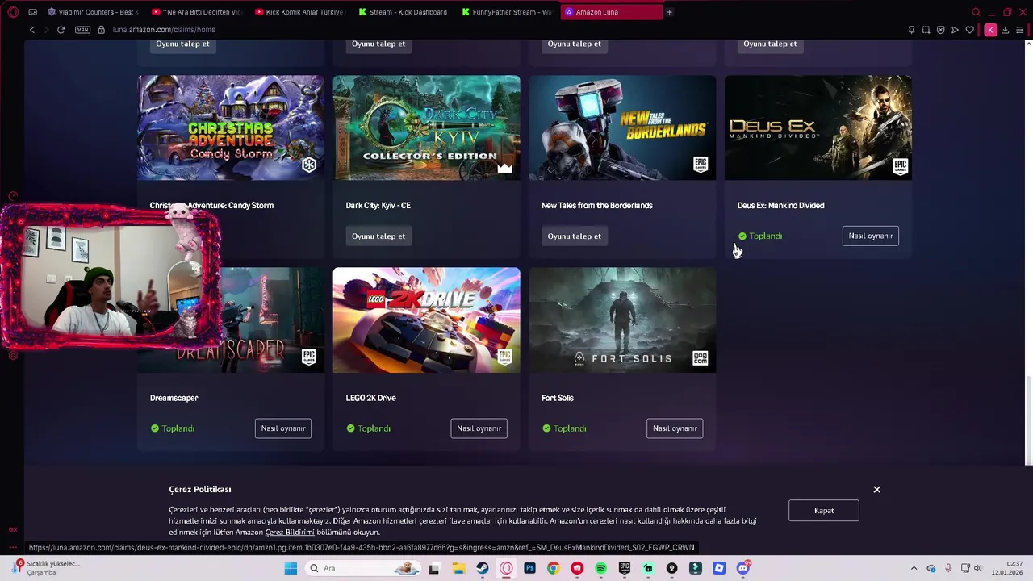Switch to Ne Ara Bitti YouTube tab
Viewport: 1033px width, 581px height.
(197, 12)
